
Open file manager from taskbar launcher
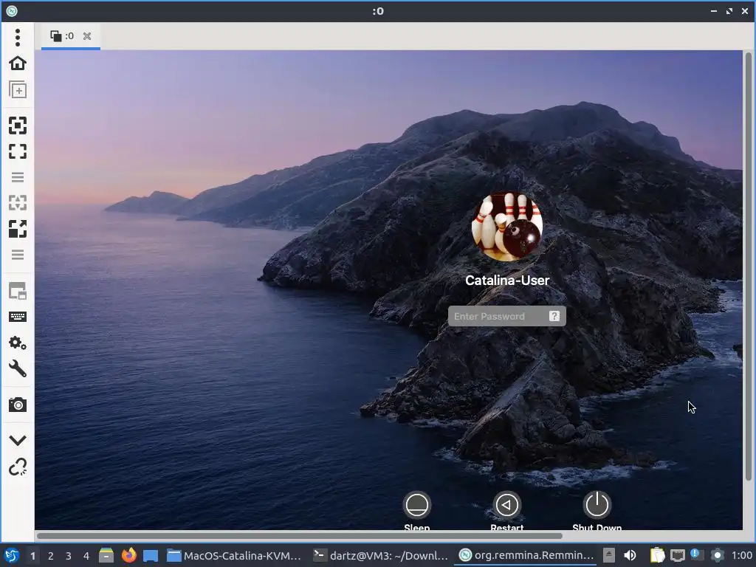coord(106,555)
